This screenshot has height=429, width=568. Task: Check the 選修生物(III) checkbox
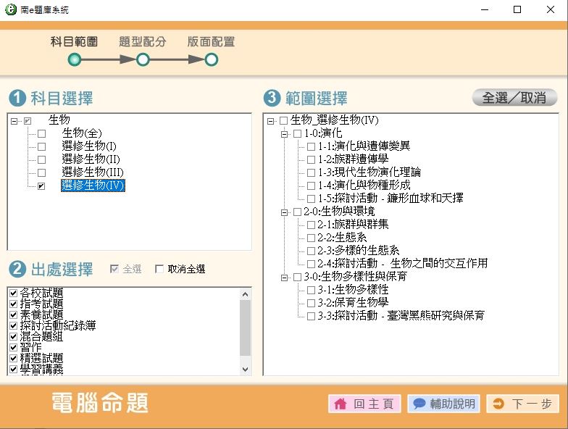(42, 172)
